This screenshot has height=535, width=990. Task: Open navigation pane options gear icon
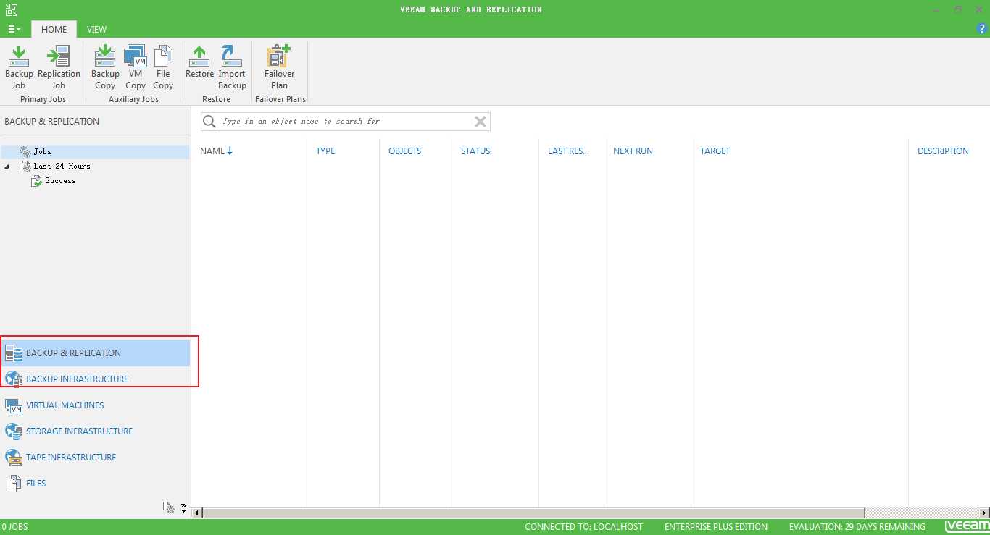coord(168,507)
